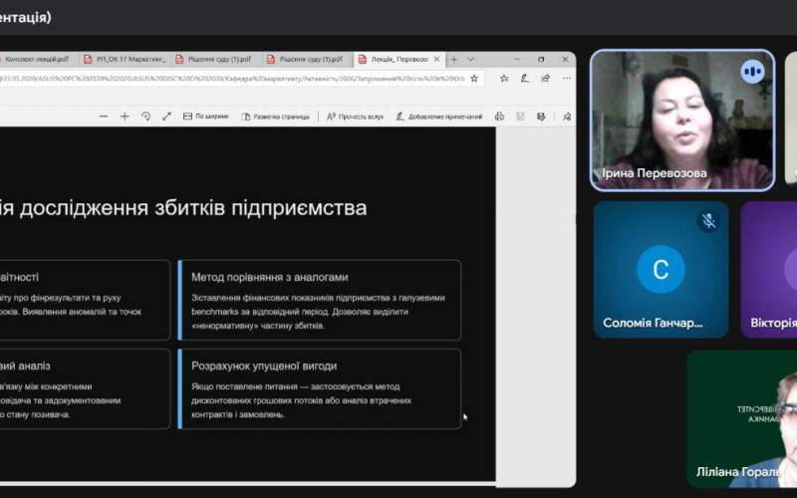Viewport: 797px width, 498px height.
Task: Click the slide title дослідження збитків підприємства
Action: (x=193, y=208)
